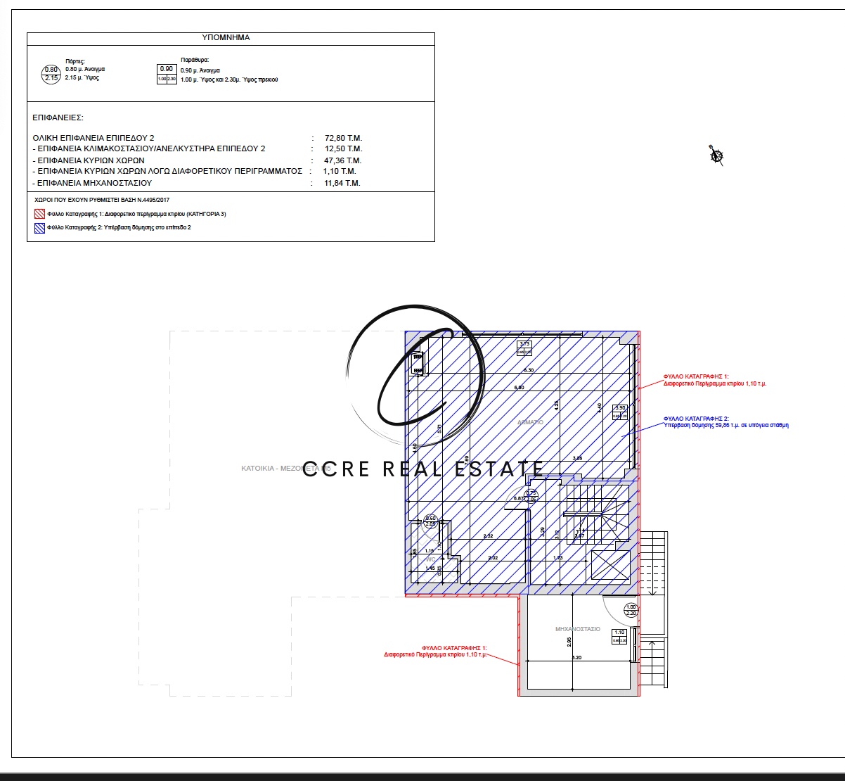Screen dimensions: 845x781
Task: Click the 6.80 dimension on the plan
Action: point(519,388)
